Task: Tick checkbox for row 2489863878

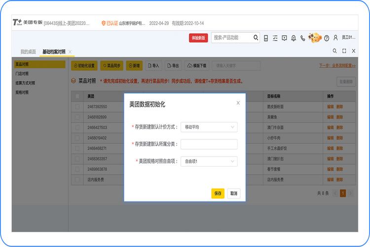Action: tap(77, 169)
